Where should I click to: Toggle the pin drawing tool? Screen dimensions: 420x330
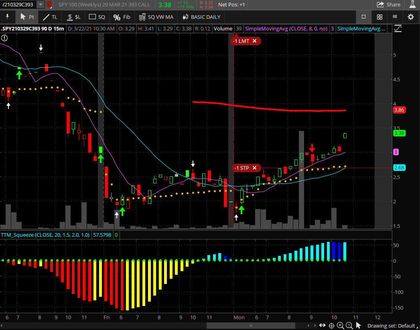pos(7,17)
